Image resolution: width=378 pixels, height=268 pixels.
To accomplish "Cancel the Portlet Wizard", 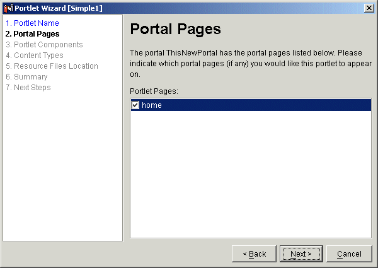I will pos(349,253).
